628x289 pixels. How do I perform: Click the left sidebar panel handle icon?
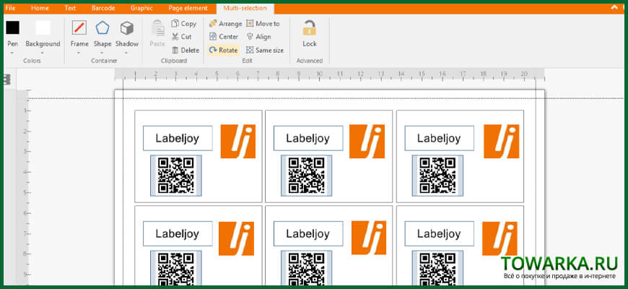click(x=6, y=81)
